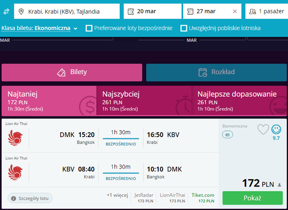
Task: Click the green Pokaż button
Action: [x=253, y=198]
